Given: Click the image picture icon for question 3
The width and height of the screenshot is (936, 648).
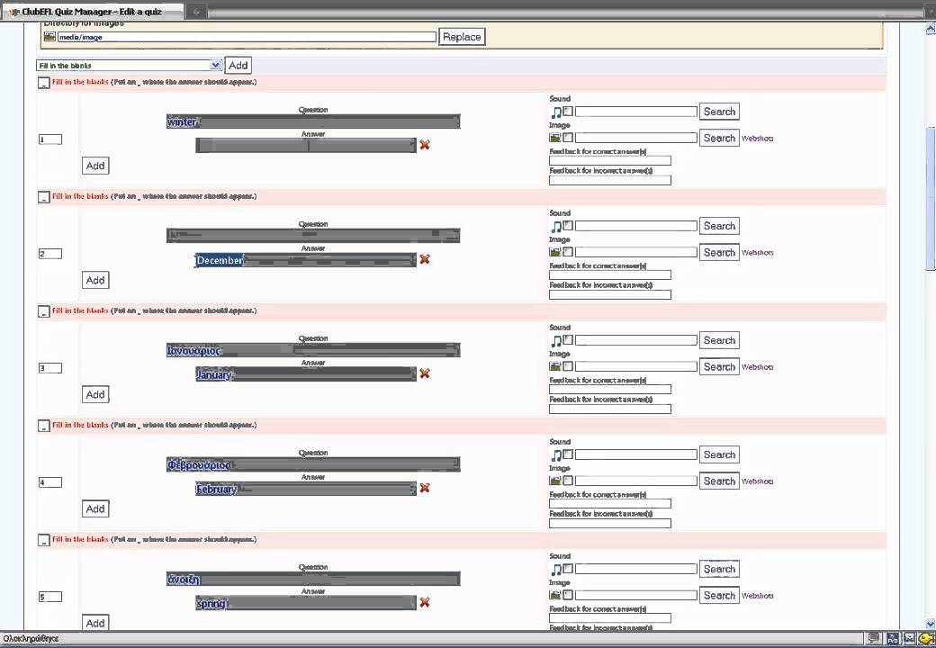Looking at the screenshot, I should [555, 367].
